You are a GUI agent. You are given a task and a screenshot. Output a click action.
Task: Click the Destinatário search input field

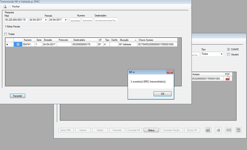click(x=106, y=20)
